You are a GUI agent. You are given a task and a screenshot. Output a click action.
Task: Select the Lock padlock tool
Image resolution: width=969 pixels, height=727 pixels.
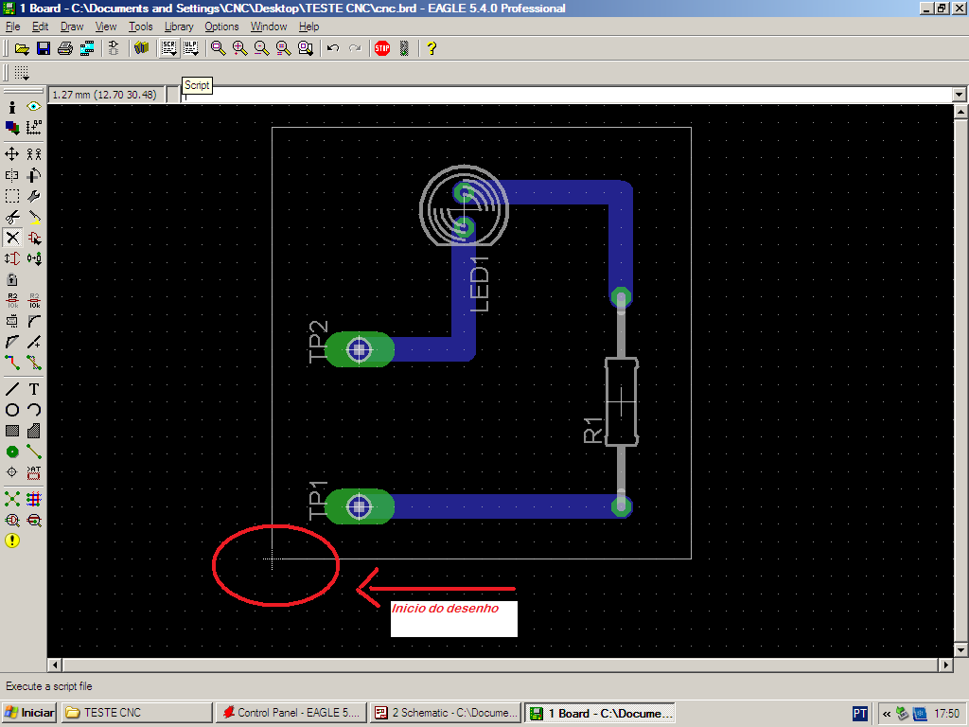[x=11, y=279]
